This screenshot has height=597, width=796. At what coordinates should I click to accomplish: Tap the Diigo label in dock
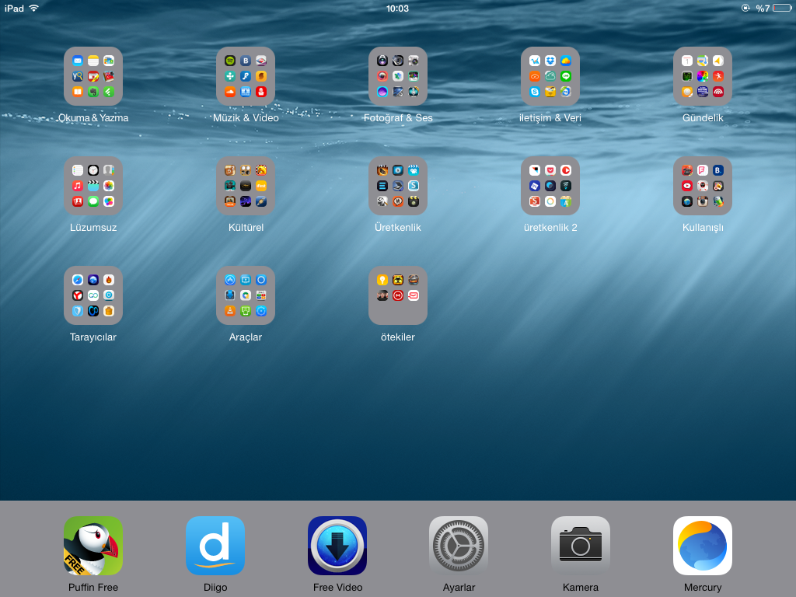[215, 588]
